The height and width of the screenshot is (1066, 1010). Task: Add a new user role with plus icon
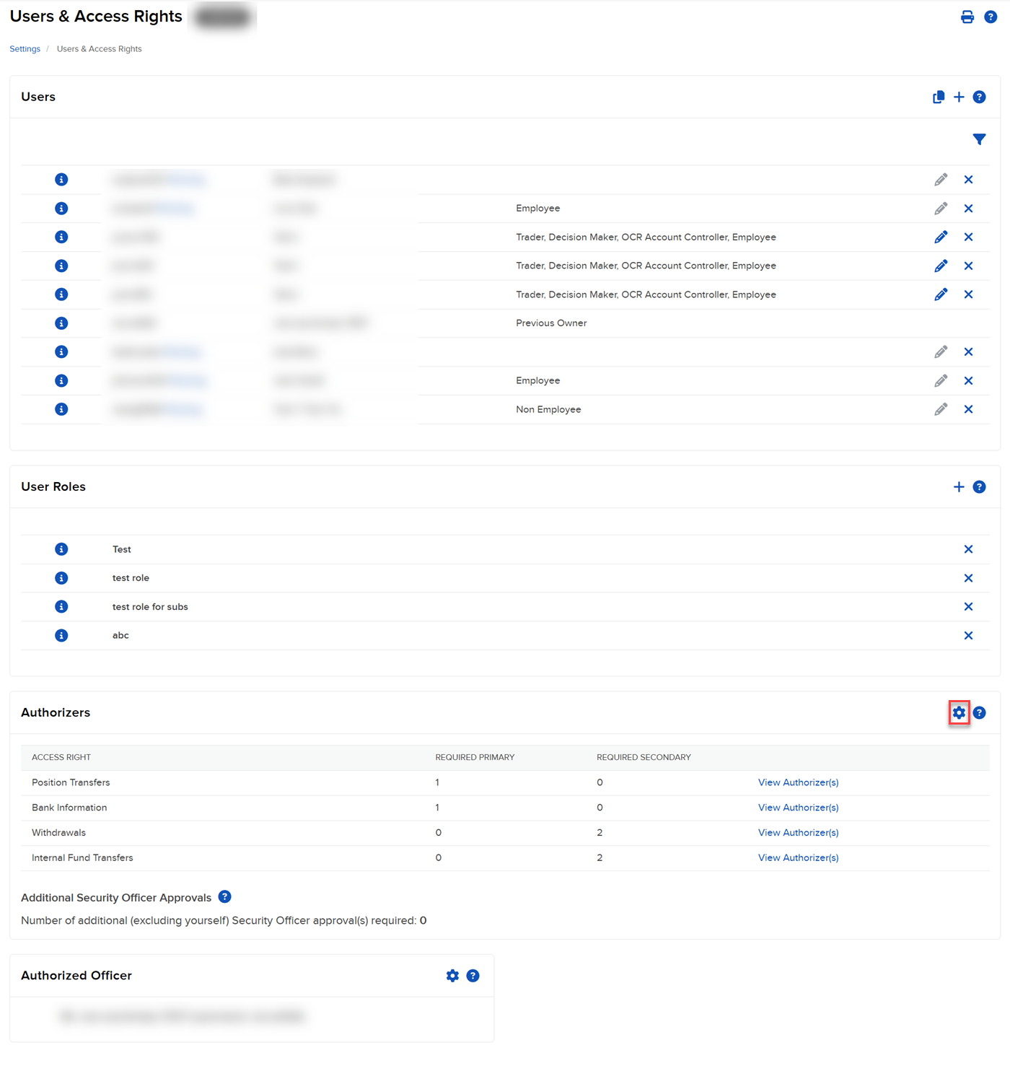[x=959, y=487]
